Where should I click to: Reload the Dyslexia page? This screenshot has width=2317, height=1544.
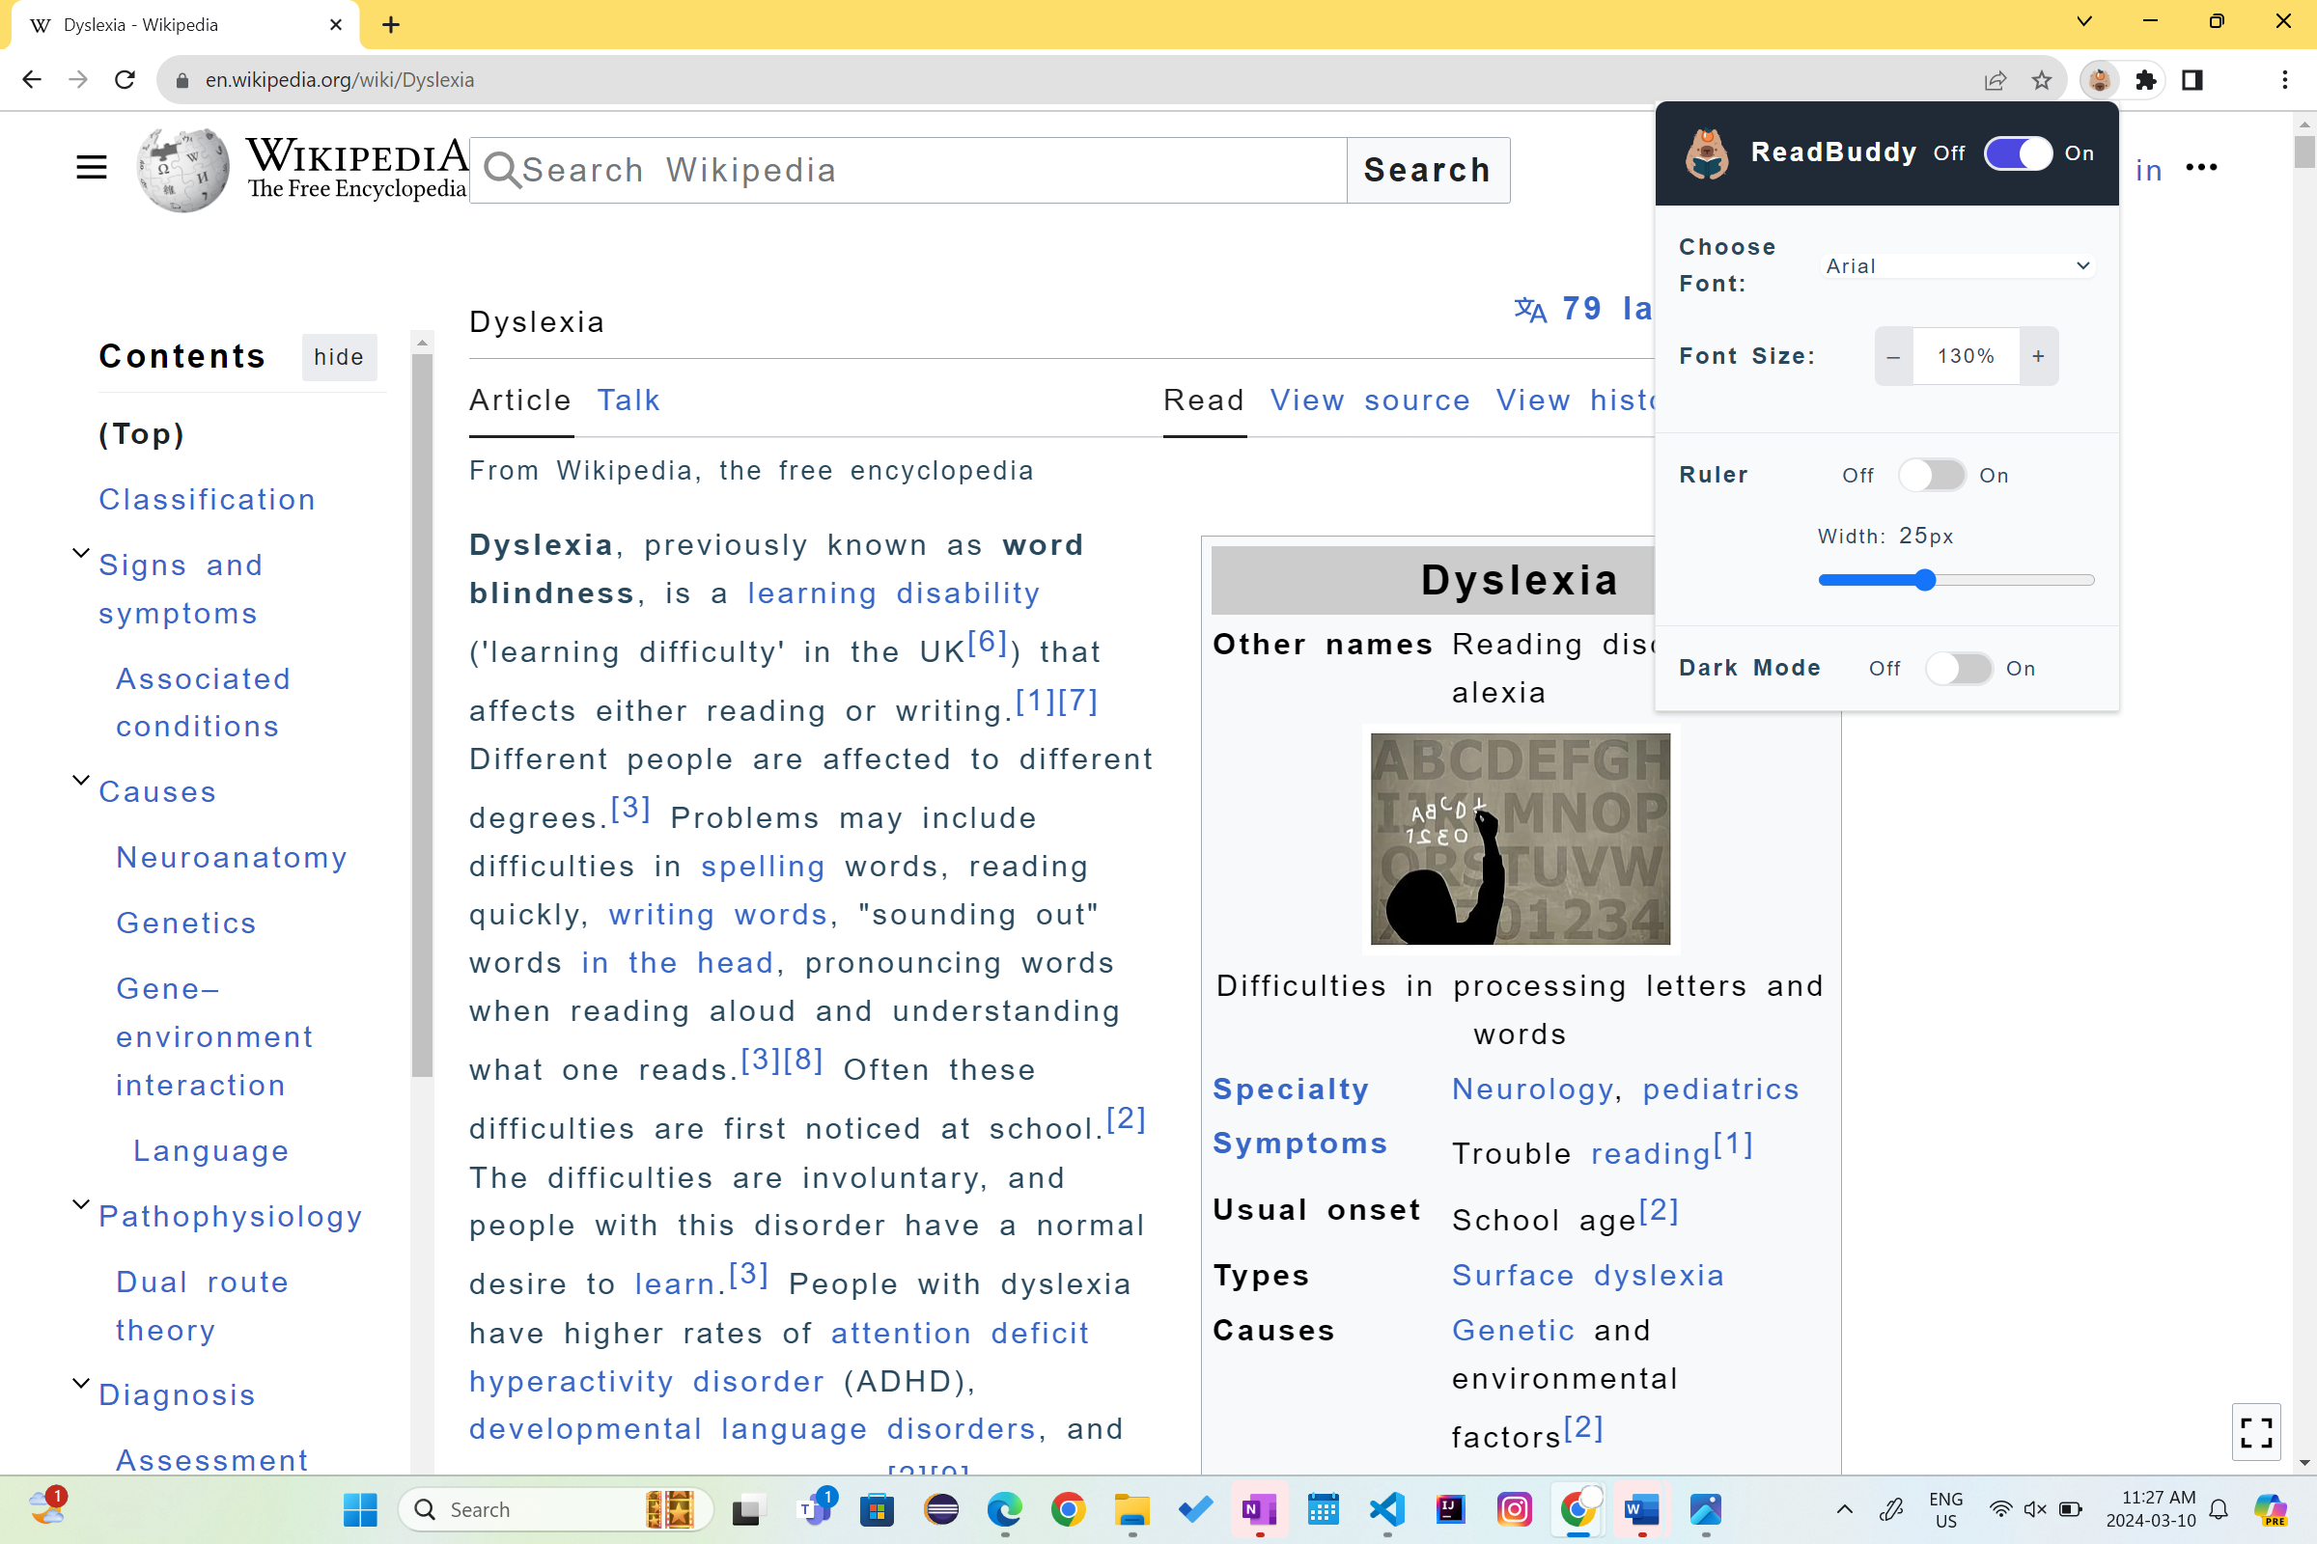pos(125,80)
